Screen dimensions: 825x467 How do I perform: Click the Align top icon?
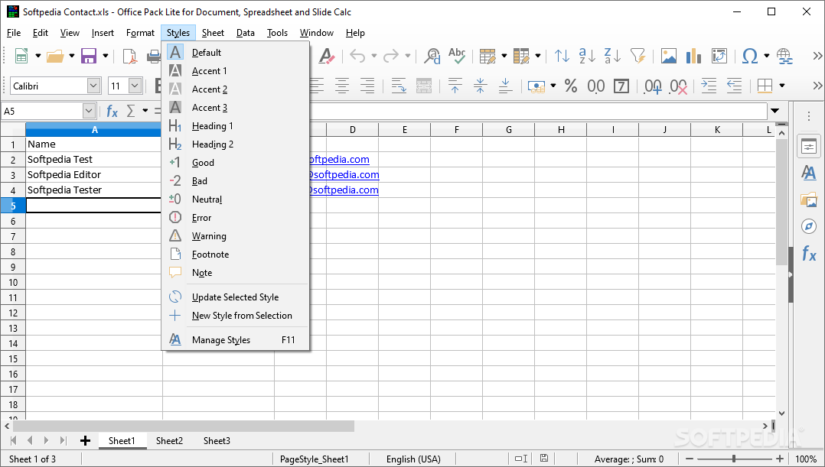(x=455, y=86)
